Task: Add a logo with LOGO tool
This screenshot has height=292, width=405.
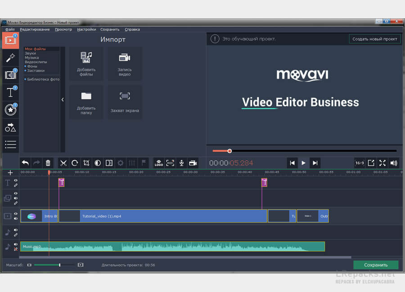Action: click(158, 163)
